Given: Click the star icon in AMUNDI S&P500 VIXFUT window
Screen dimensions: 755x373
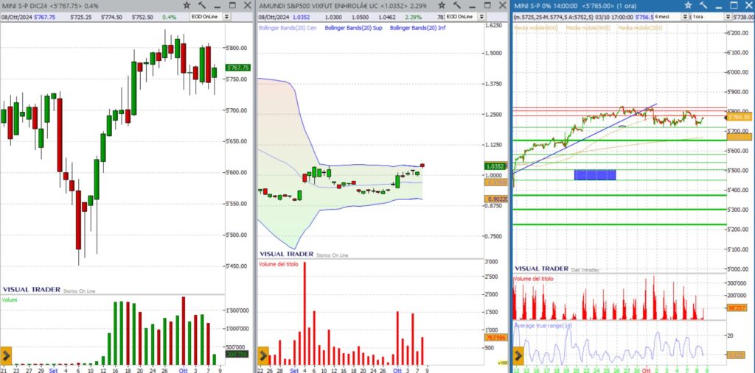Looking at the screenshot, I should (442, 5).
